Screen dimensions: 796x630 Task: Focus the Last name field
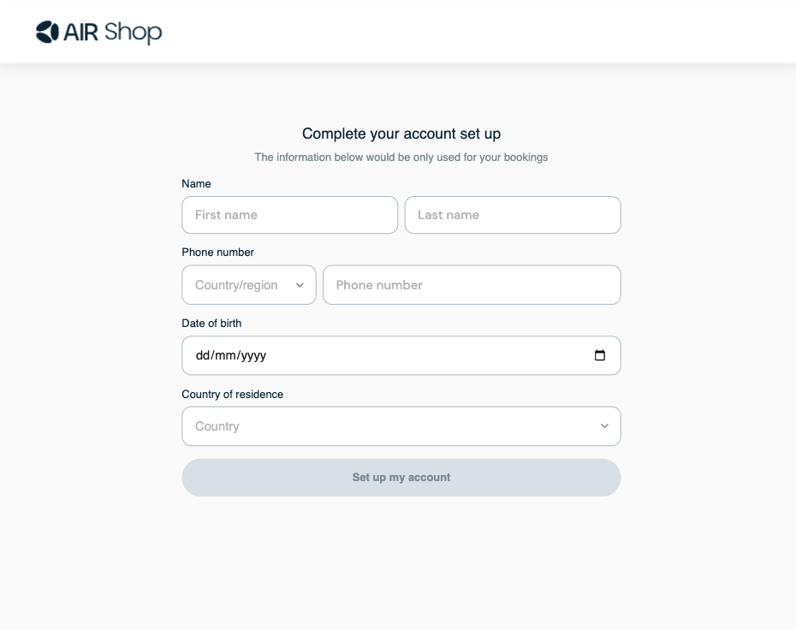coord(512,215)
